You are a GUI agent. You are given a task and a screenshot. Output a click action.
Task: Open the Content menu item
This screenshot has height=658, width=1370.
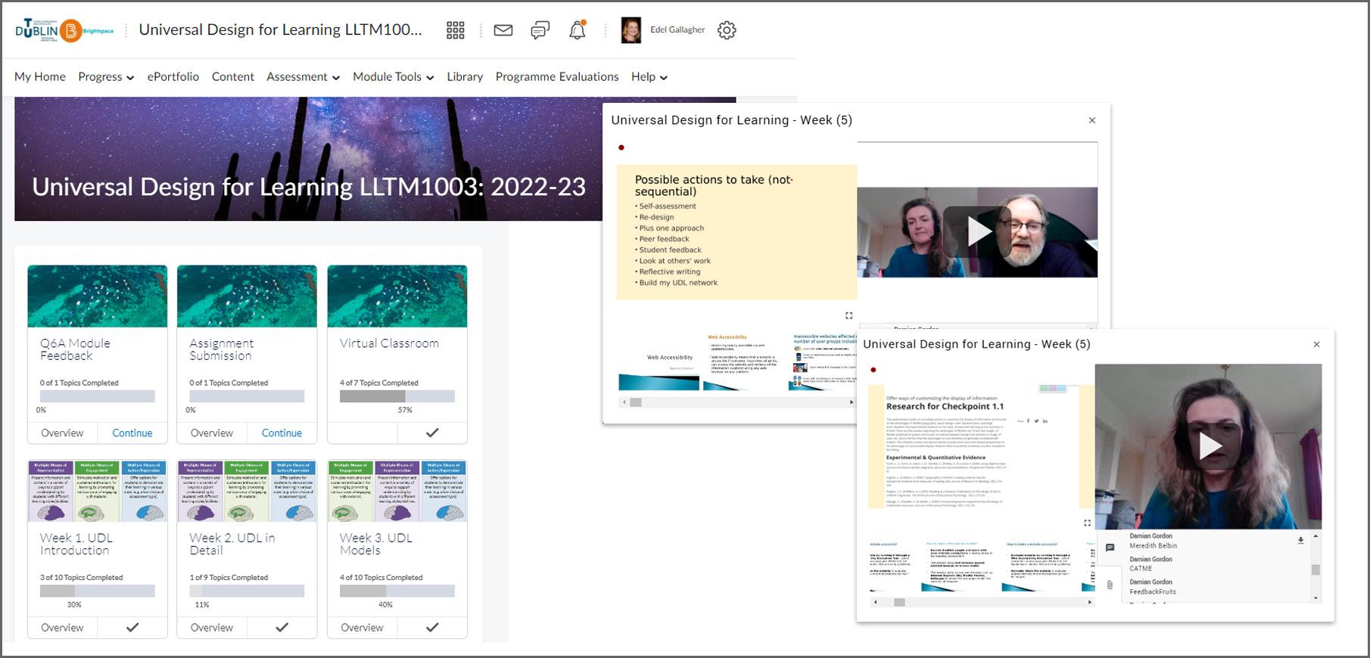click(x=233, y=76)
